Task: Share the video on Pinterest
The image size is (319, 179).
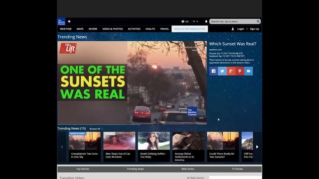Action: [240, 71]
